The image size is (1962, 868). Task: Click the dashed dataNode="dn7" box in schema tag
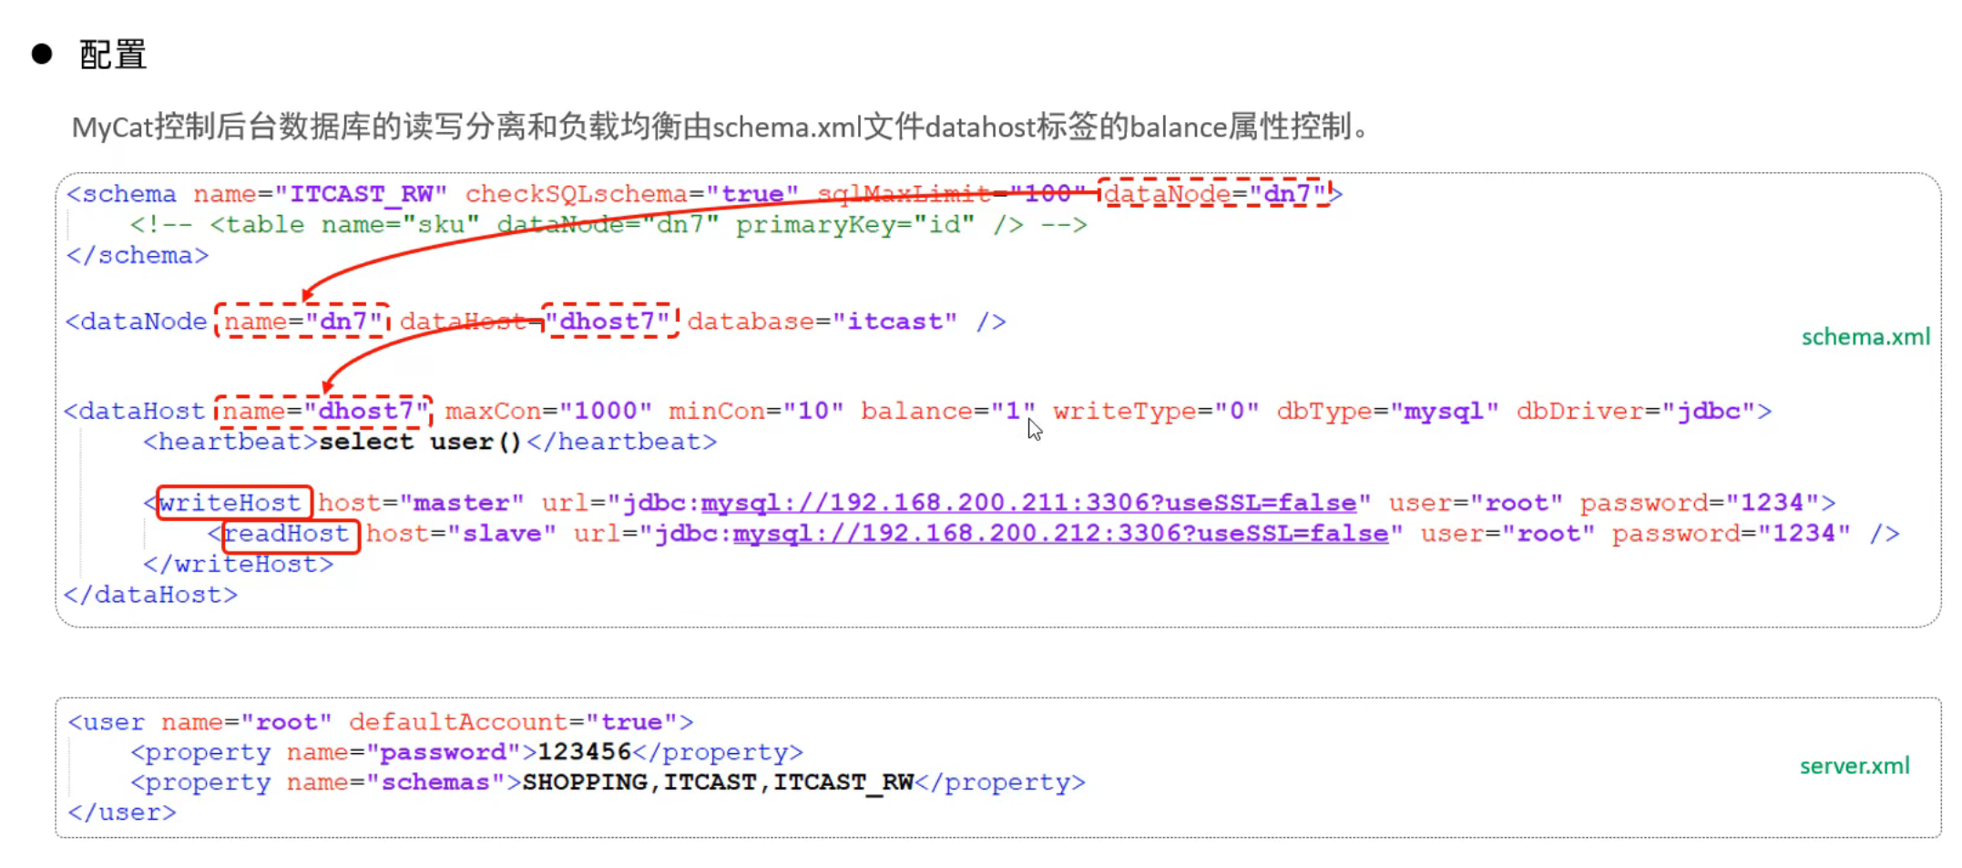click(1215, 193)
